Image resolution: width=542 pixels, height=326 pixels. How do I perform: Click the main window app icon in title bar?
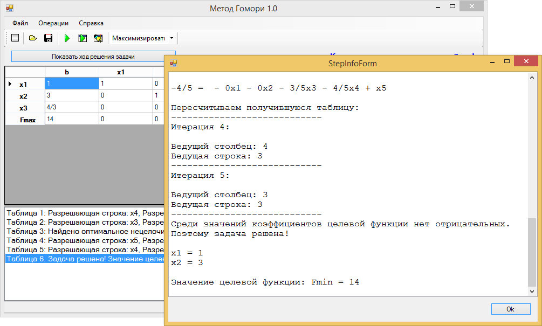(x=10, y=8)
